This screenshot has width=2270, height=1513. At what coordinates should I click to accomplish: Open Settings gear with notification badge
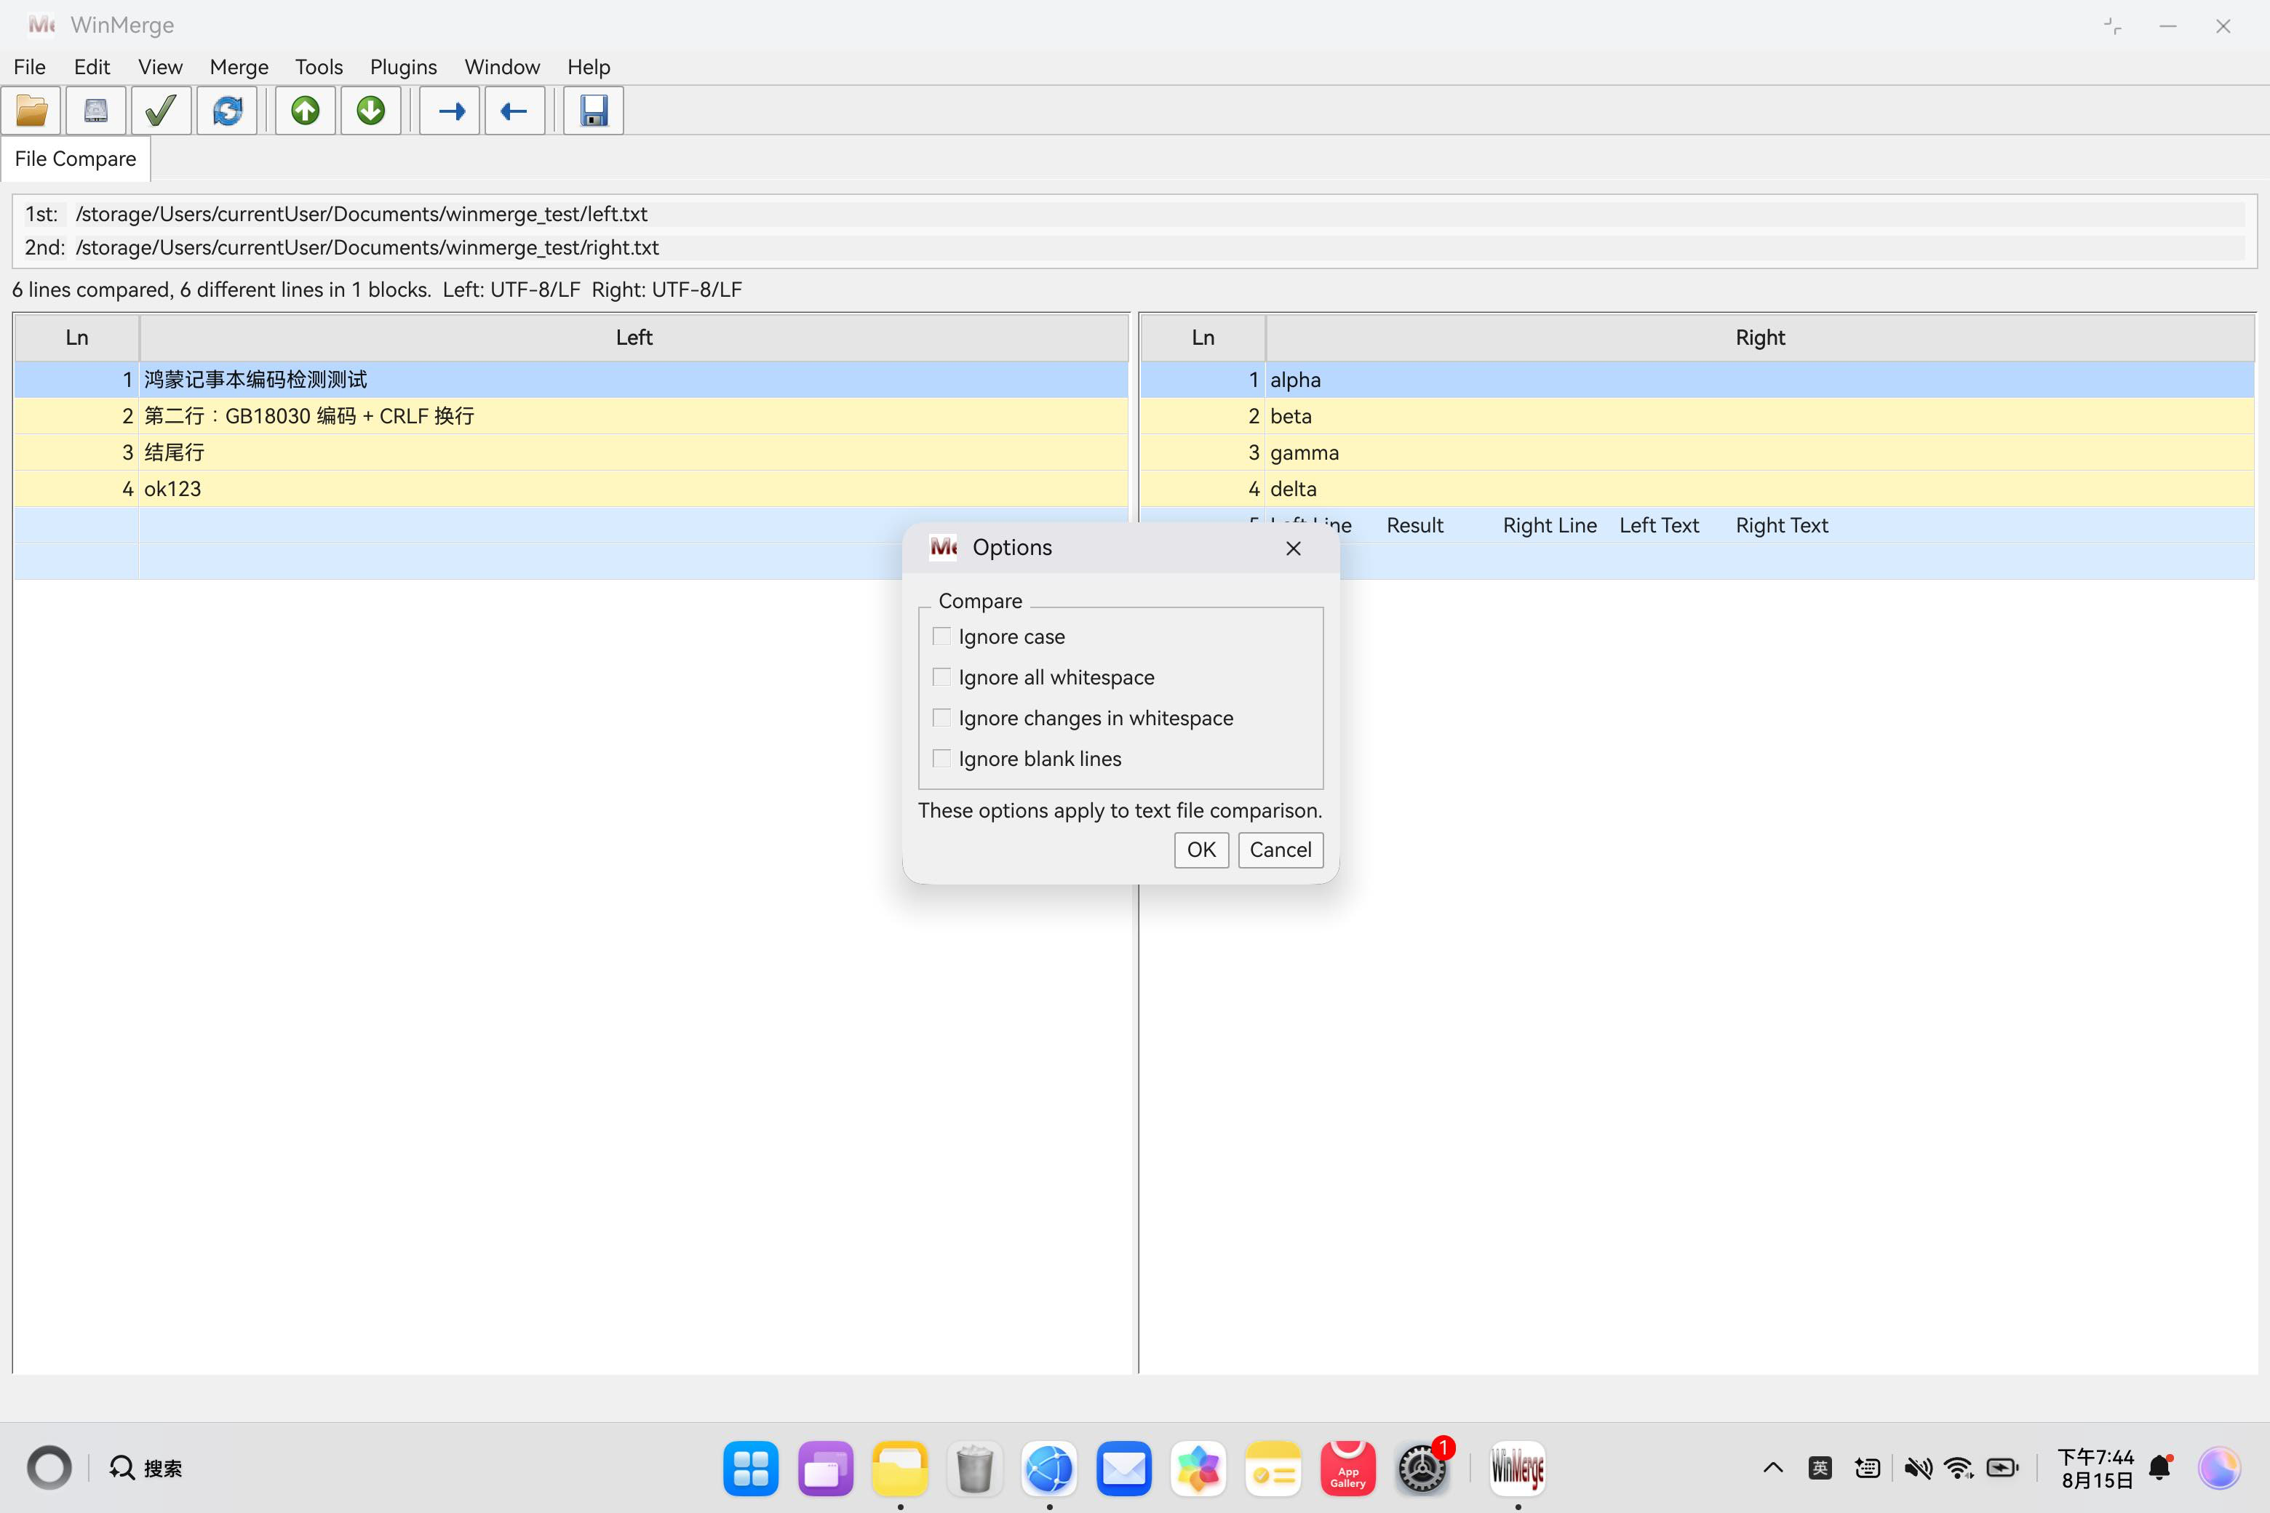[x=1422, y=1469]
